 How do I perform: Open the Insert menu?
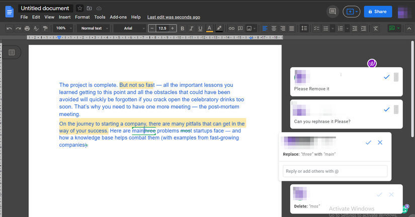(64, 17)
